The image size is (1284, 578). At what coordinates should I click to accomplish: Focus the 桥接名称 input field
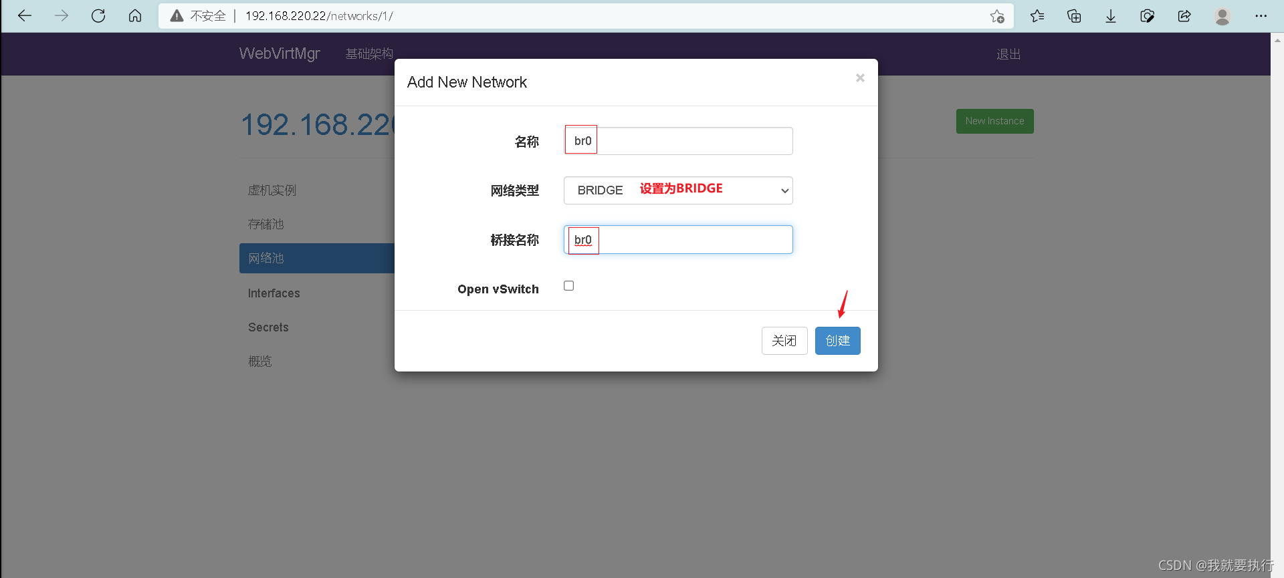click(678, 240)
